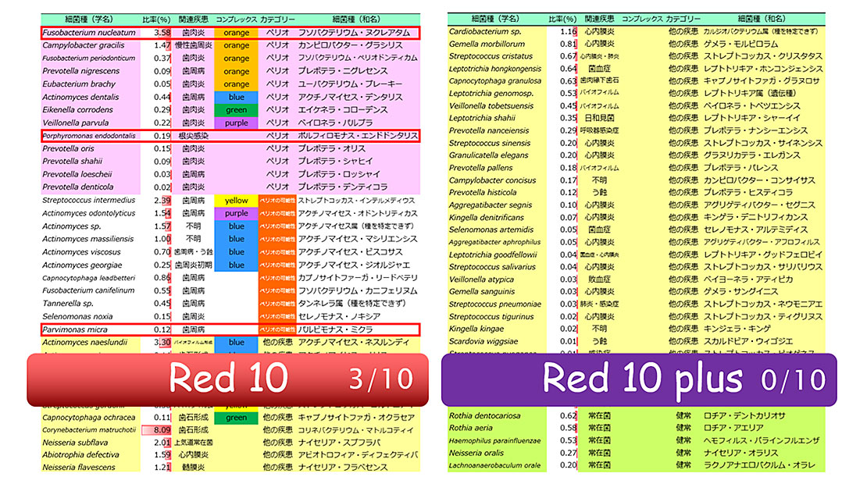Viewport: 867px width, 484px height.
Task: Click the 関連疾患 header in right table
Action: 599,19
